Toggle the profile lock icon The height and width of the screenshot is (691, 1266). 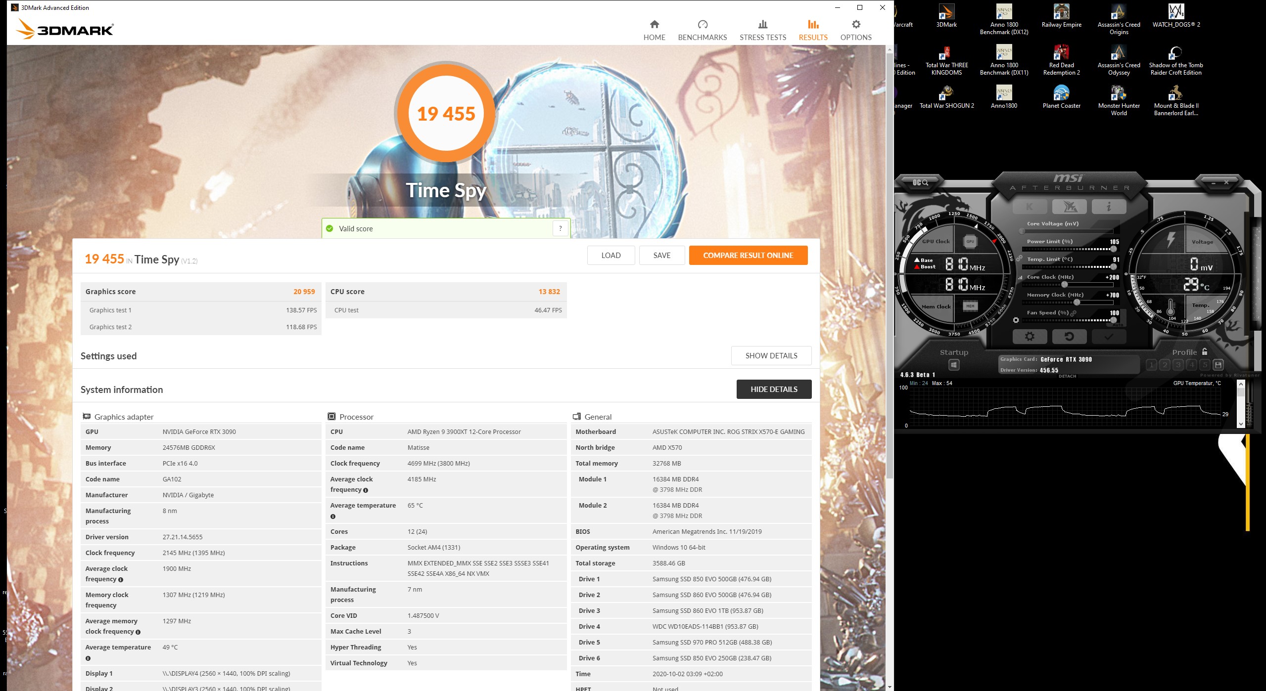pyautogui.click(x=1205, y=351)
